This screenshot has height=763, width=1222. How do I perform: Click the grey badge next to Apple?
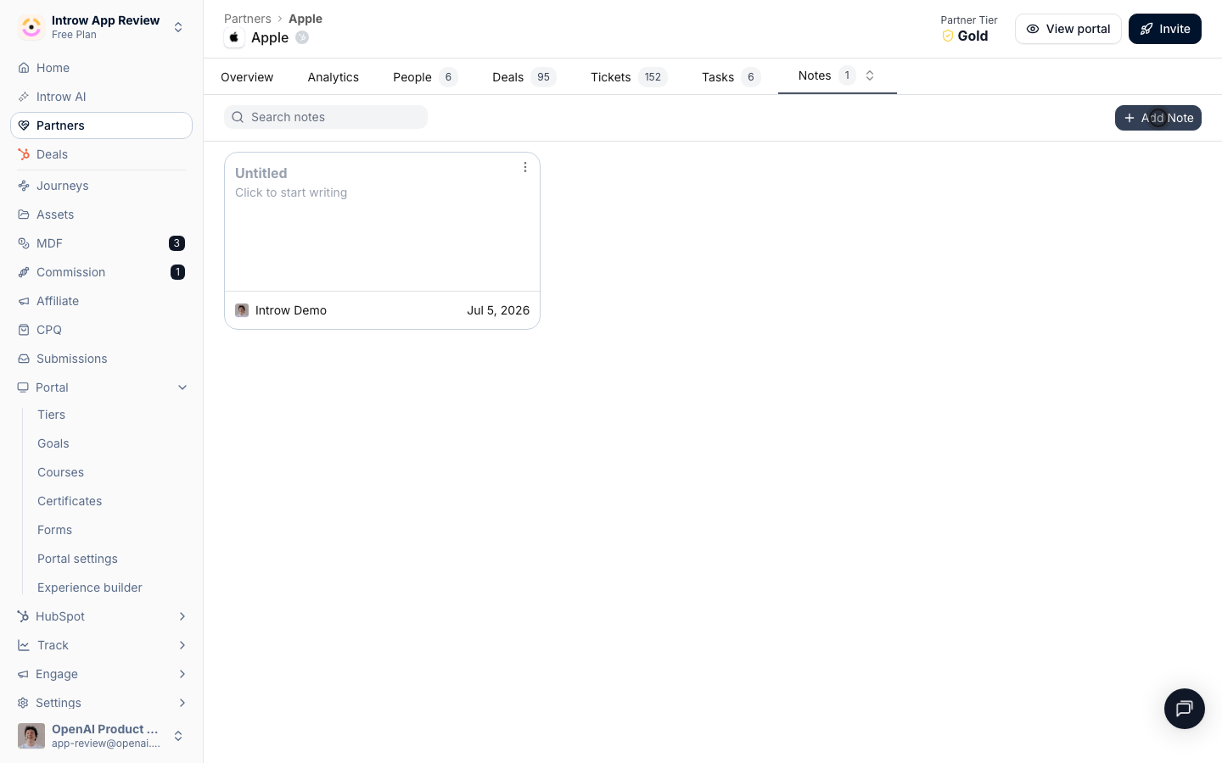pyautogui.click(x=302, y=37)
